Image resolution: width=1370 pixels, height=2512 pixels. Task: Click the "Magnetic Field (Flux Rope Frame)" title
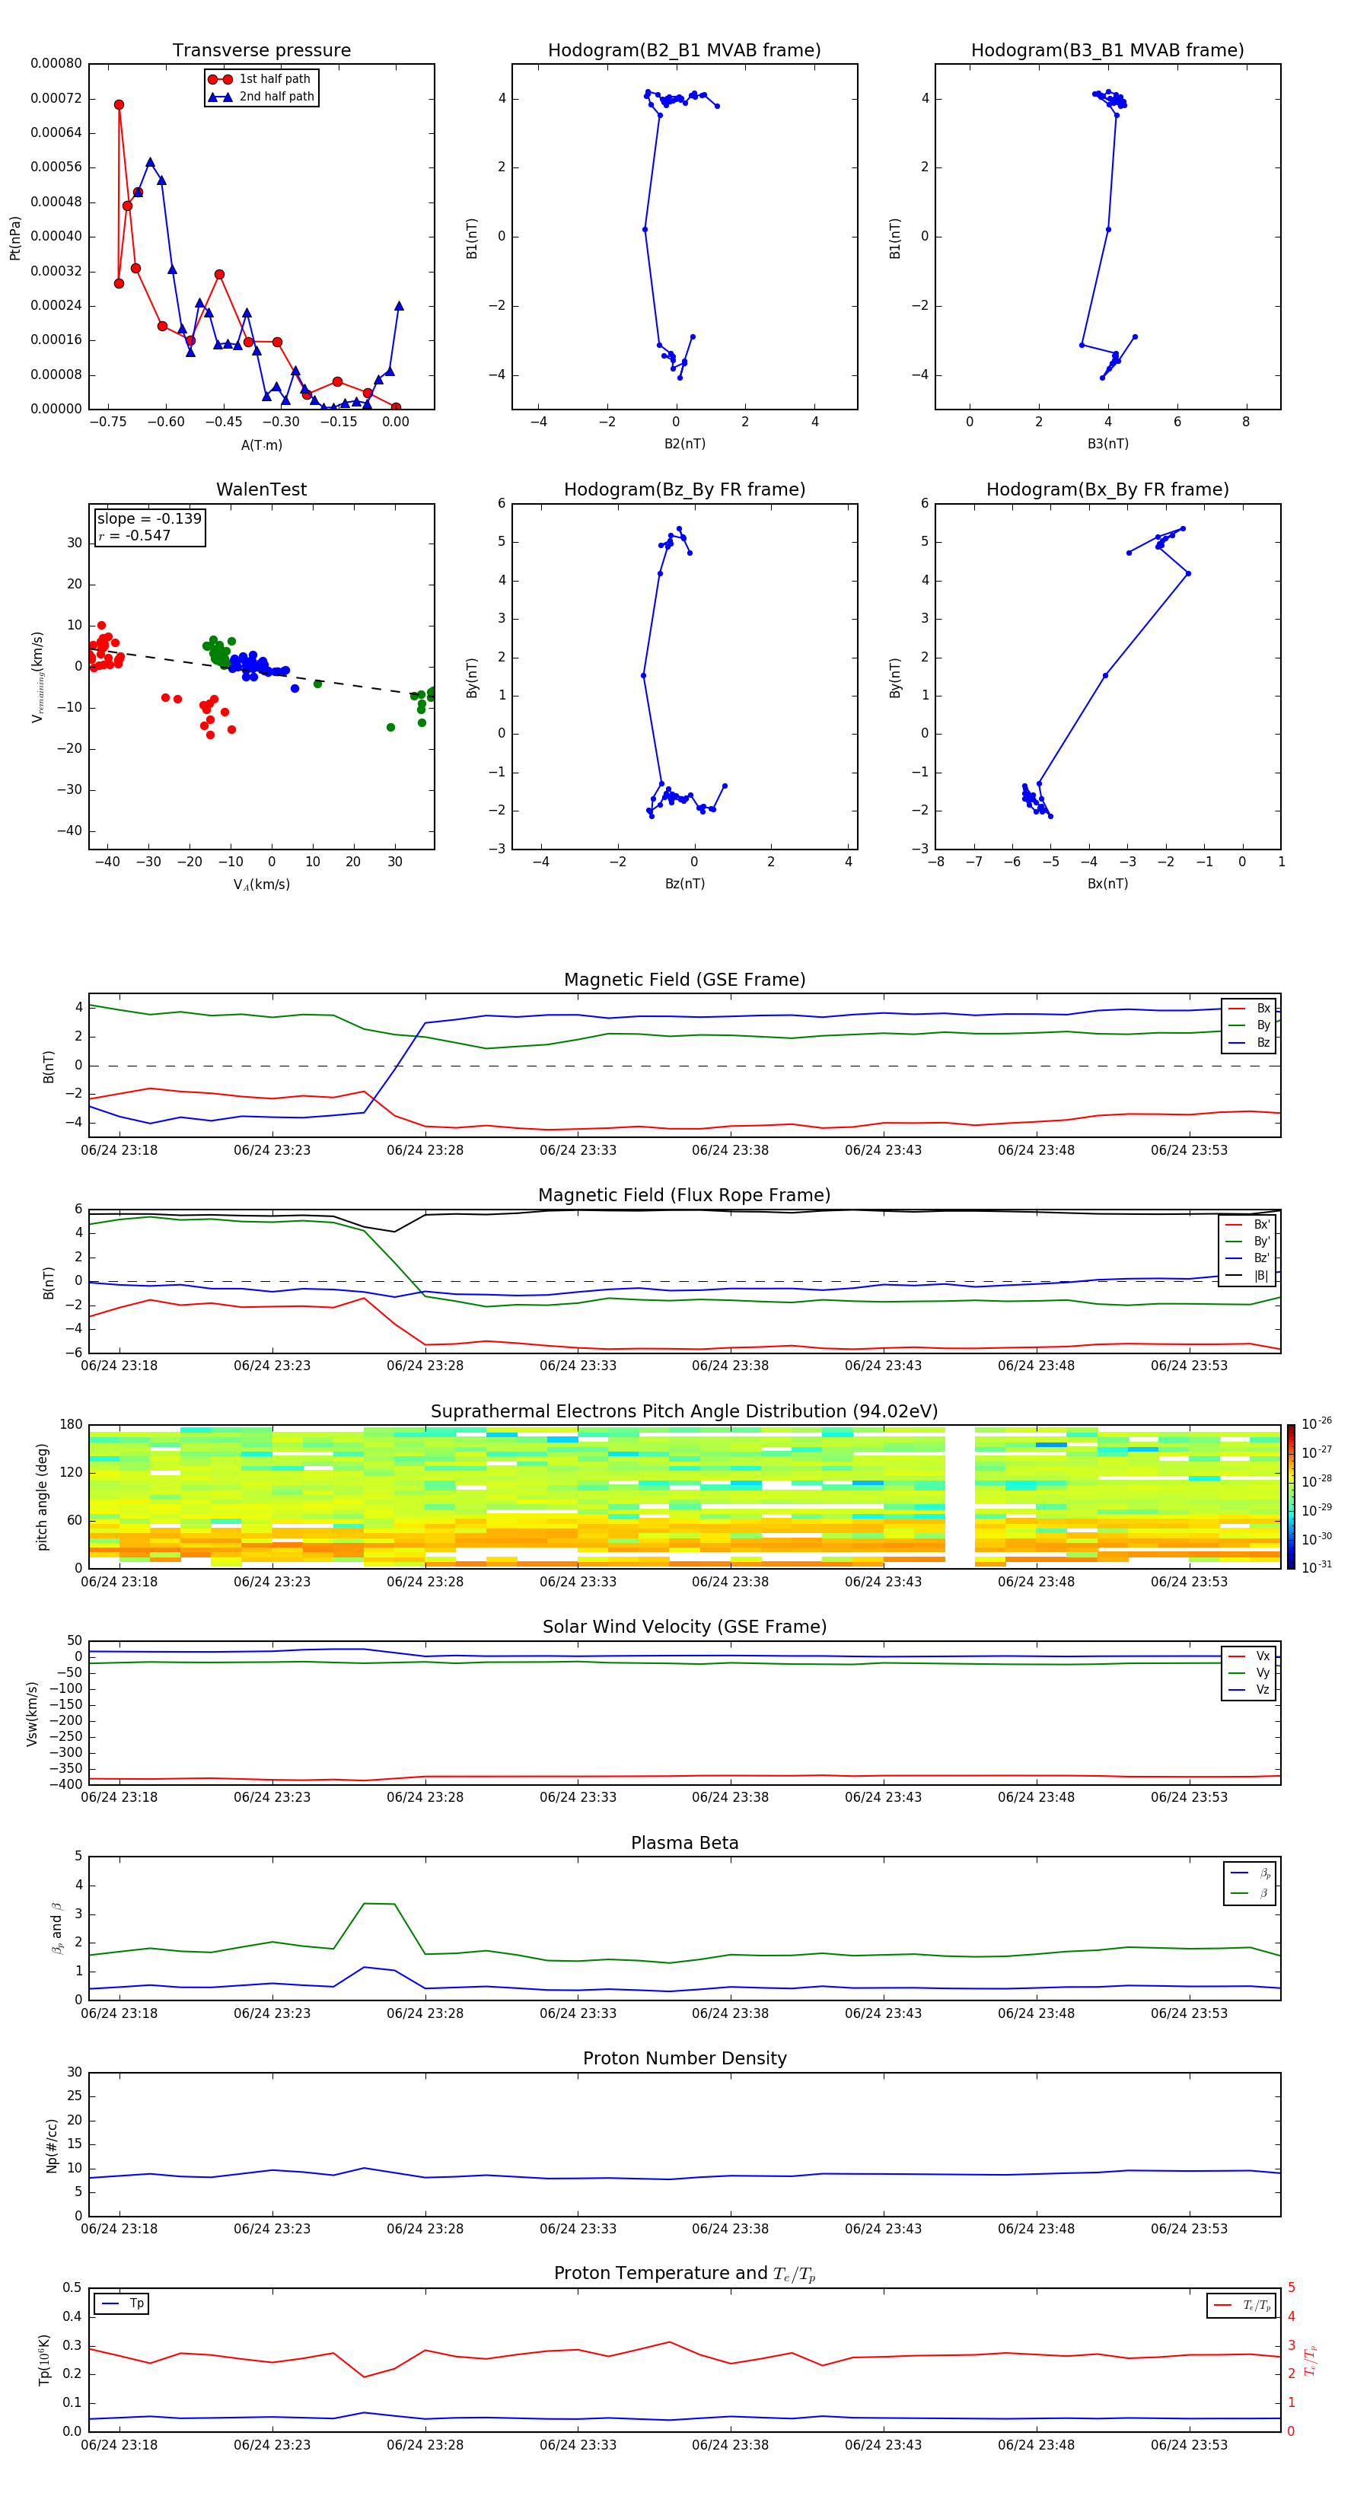point(684,1196)
